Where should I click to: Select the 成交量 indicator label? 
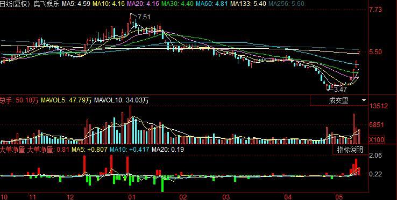click(x=338, y=100)
